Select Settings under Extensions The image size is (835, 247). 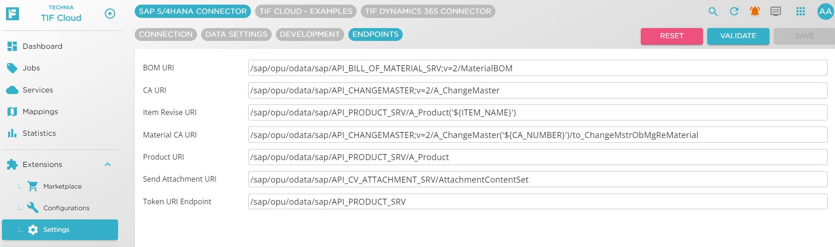[x=60, y=230]
